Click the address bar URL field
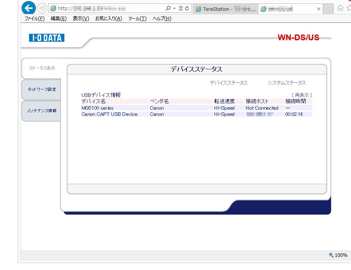 click(107, 9)
